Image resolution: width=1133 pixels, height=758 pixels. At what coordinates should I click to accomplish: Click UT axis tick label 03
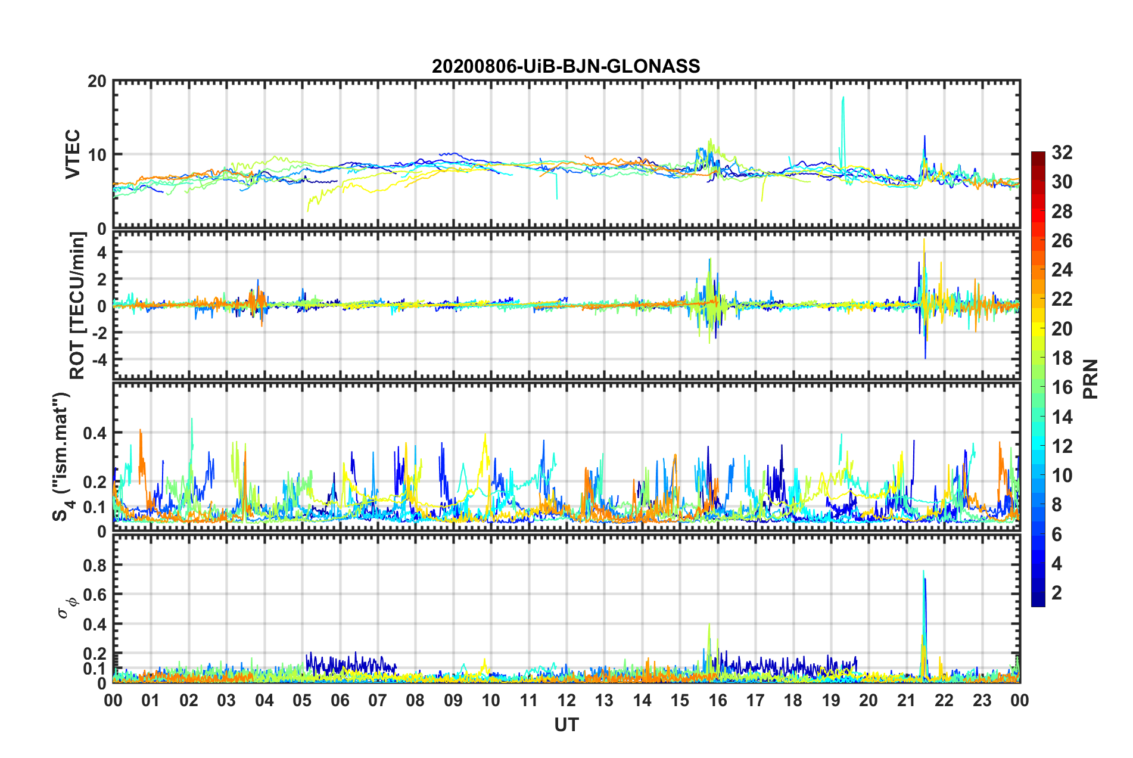[226, 700]
